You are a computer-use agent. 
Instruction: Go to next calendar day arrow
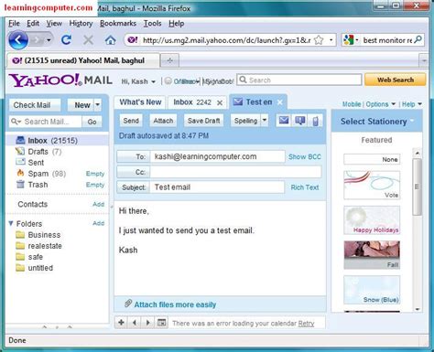[148, 323]
